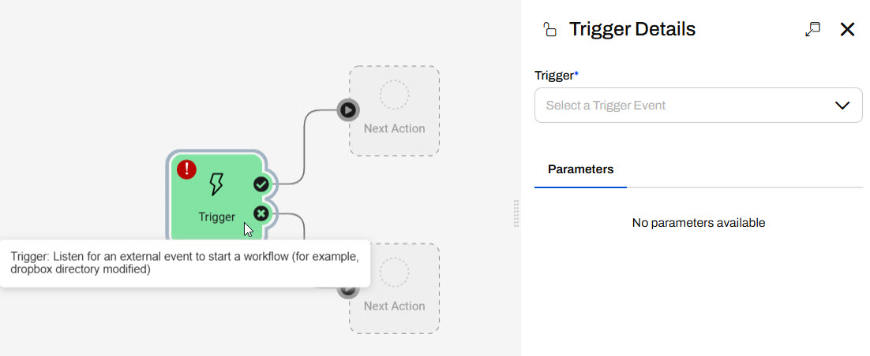Click the dashed circle in upper Next Action
This screenshot has height=356, width=870.
point(394,95)
